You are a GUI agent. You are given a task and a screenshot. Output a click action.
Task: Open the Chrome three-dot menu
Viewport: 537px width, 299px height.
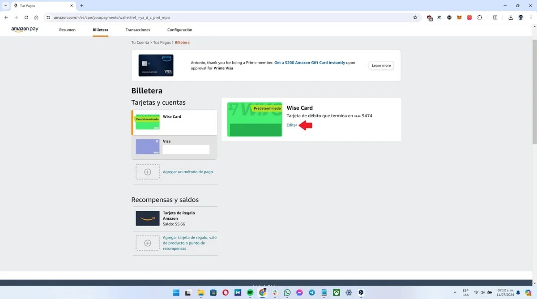[x=531, y=17]
